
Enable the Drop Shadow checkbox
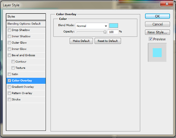(x=9, y=30)
